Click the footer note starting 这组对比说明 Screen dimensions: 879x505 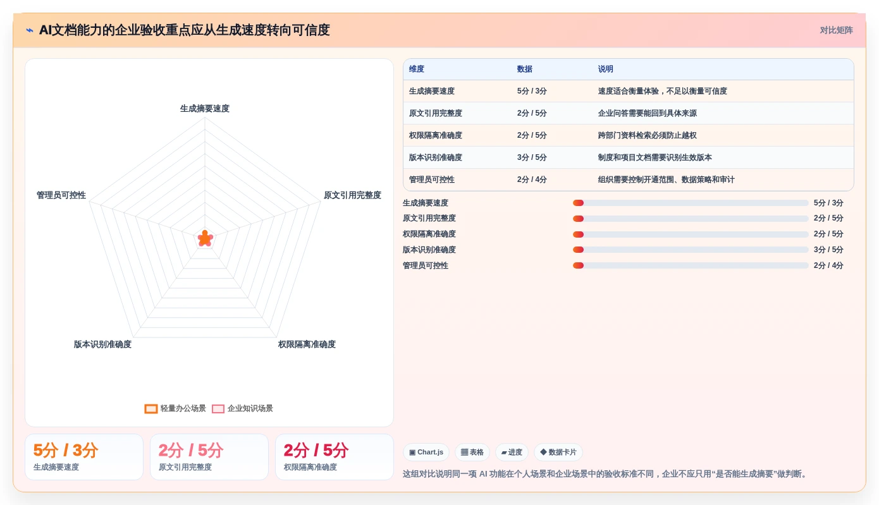coord(606,474)
